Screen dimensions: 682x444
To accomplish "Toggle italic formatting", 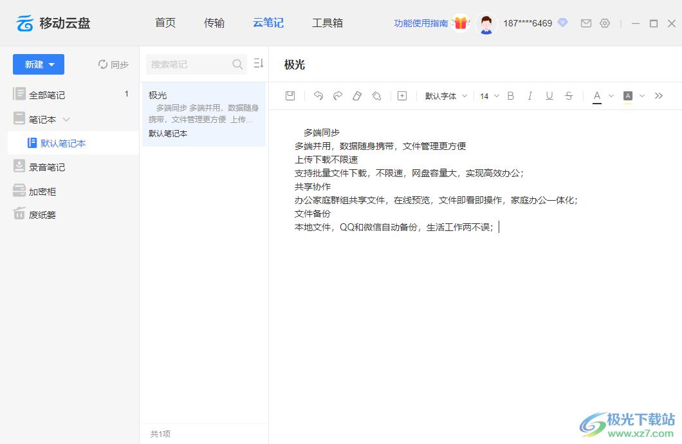I will (x=530, y=96).
